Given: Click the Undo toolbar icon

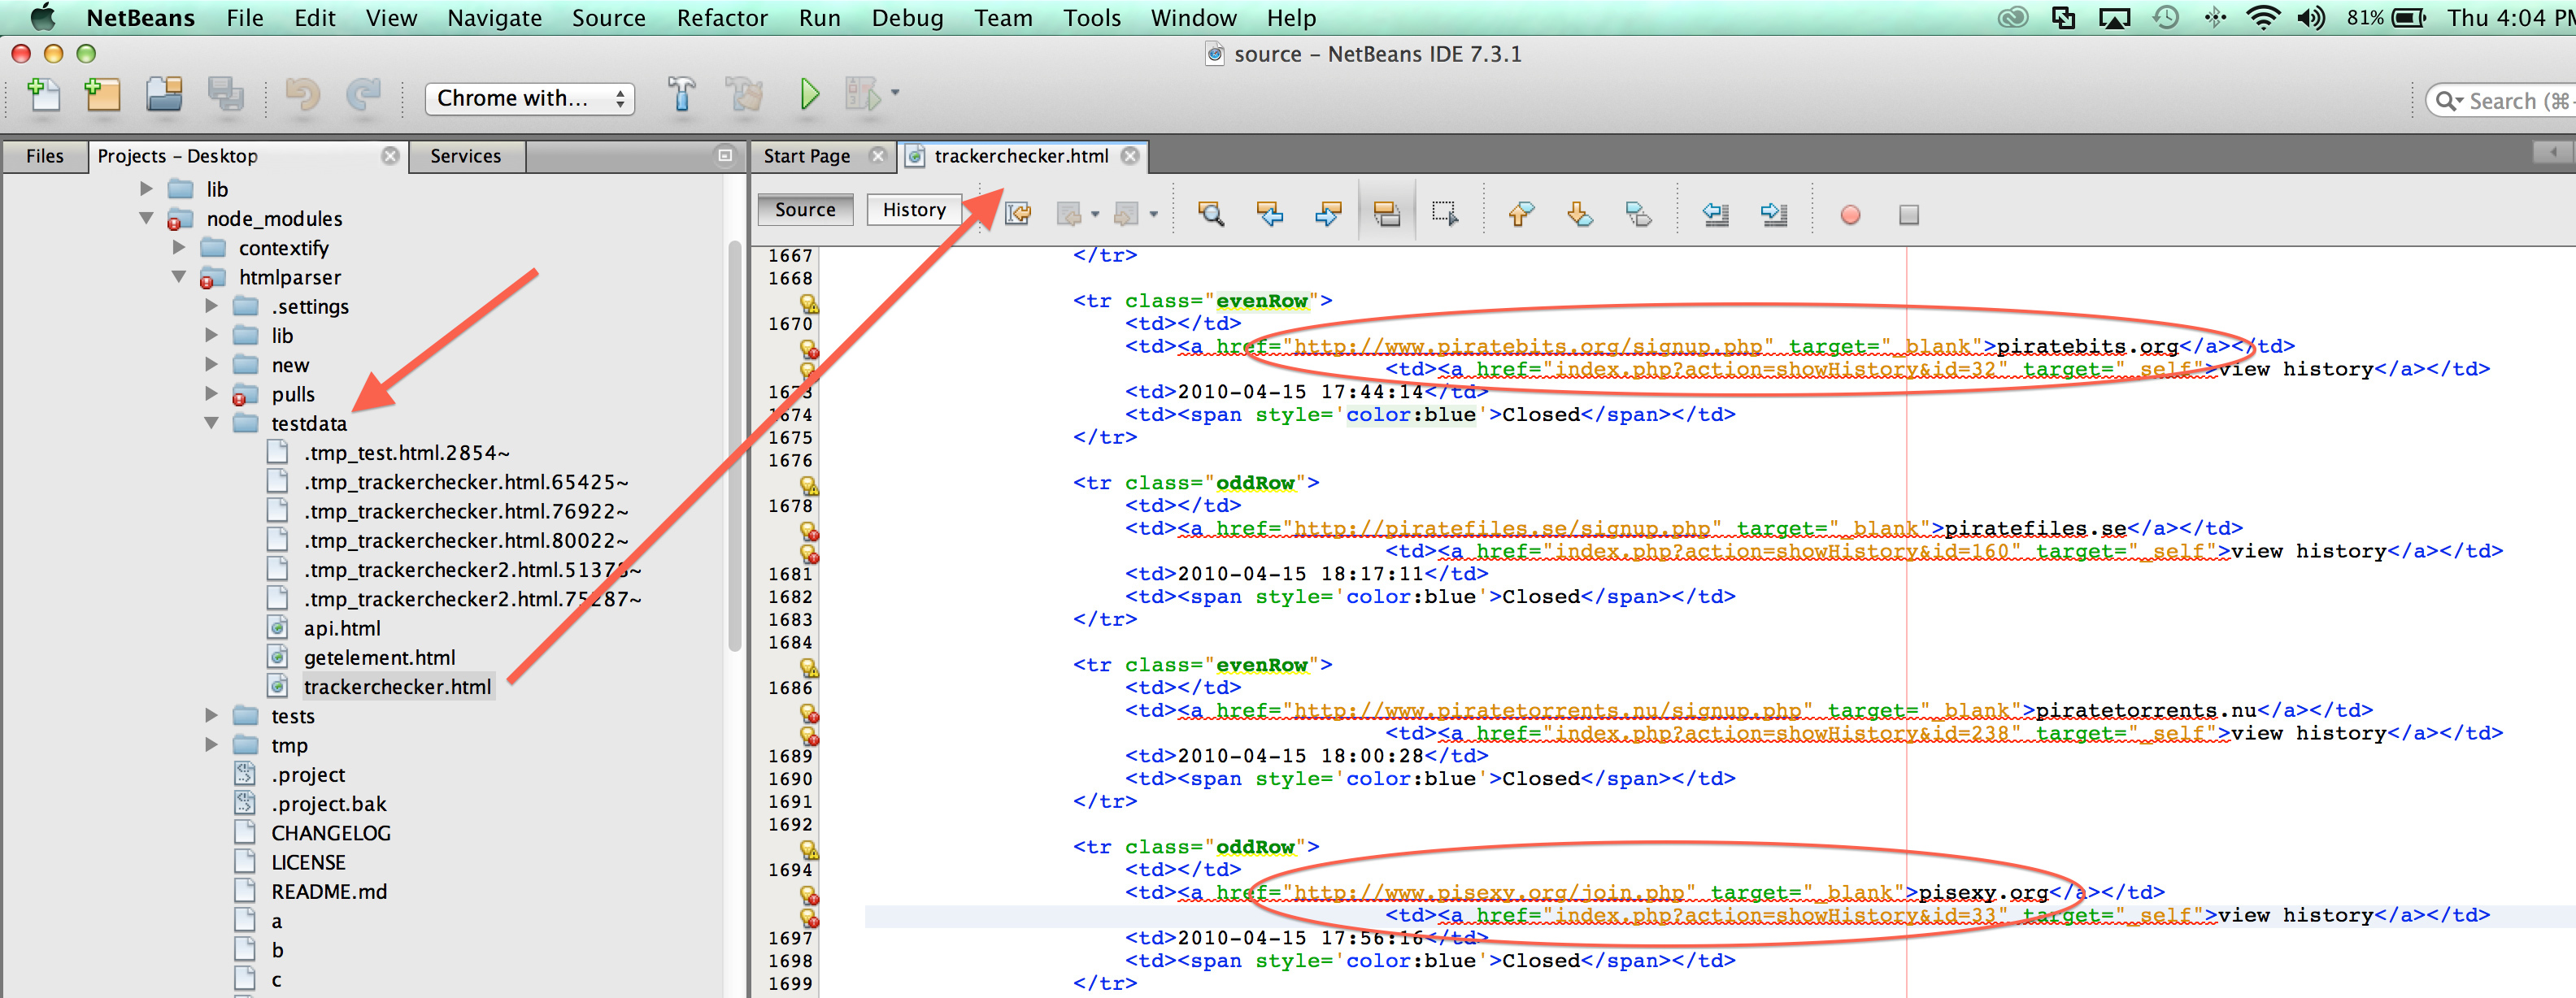Looking at the screenshot, I should click(303, 95).
